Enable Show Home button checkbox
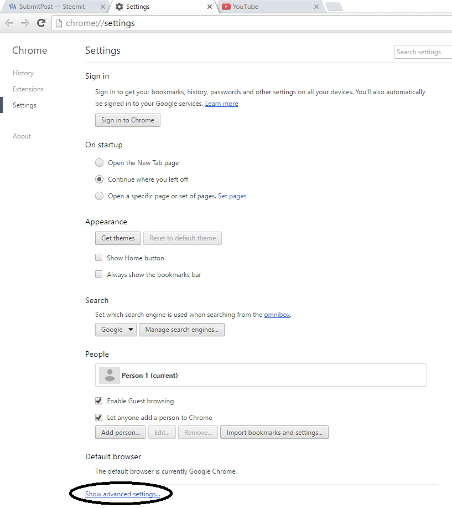The image size is (452, 508). point(99,258)
